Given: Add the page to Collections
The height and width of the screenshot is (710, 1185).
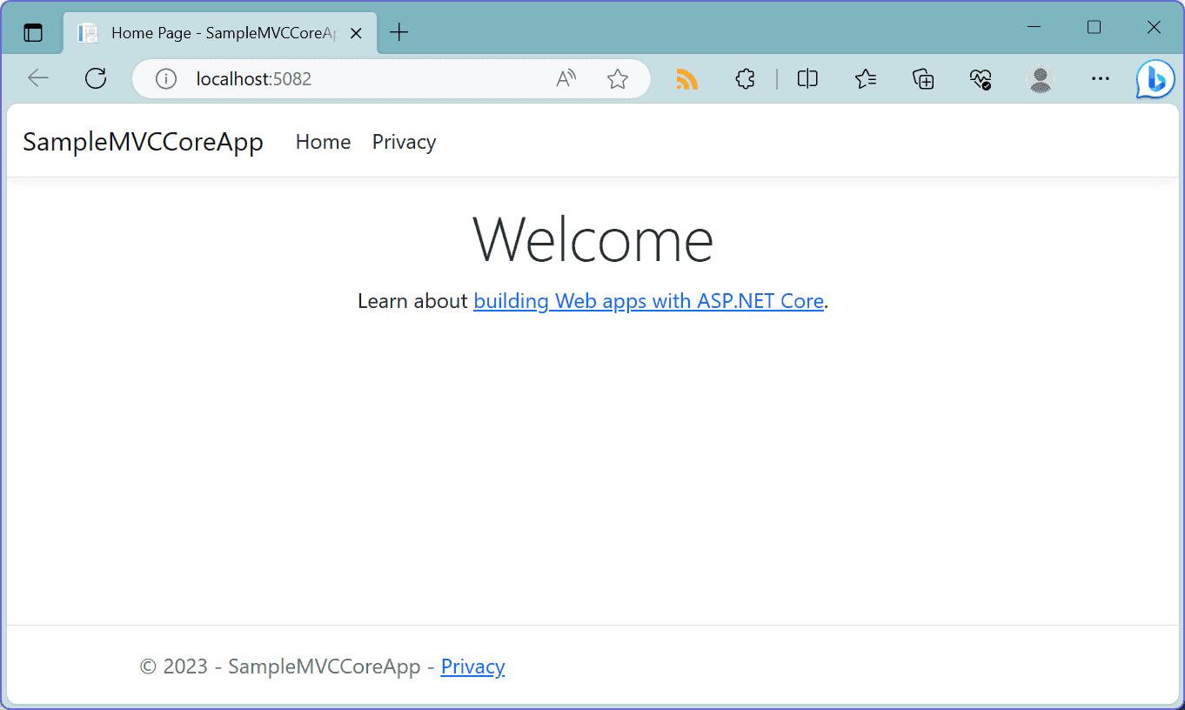Looking at the screenshot, I should coord(922,78).
